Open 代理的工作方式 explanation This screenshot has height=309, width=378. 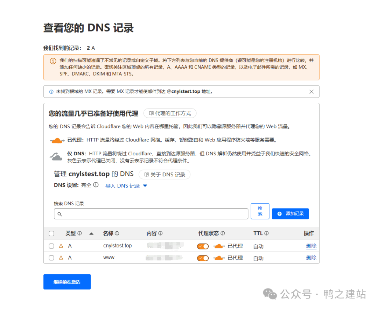170,113
